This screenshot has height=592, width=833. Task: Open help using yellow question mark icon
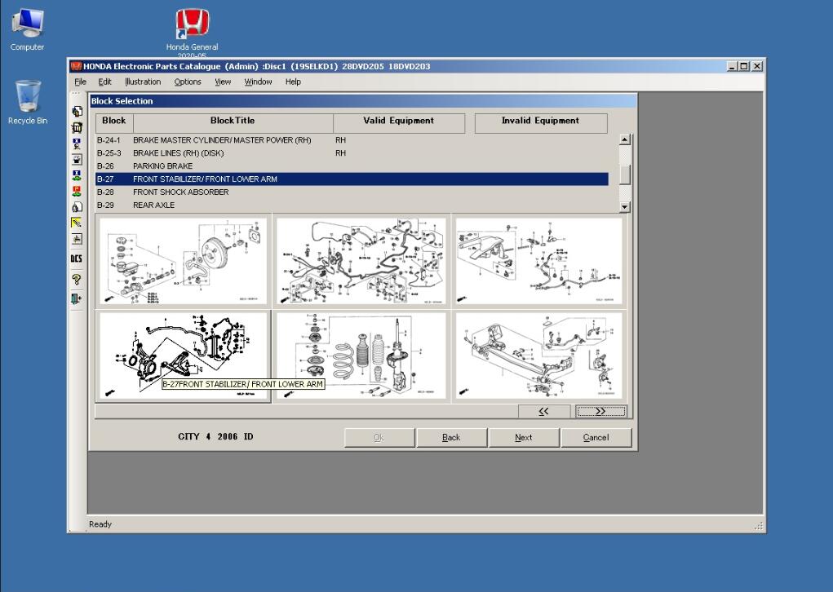pyautogui.click(x=77, y=279)
